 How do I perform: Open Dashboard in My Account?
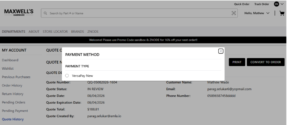coord(10,60)
